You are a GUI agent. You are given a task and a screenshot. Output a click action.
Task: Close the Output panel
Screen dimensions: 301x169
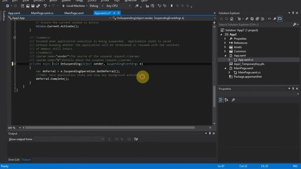pyautogui.click(x=214, y=133)
